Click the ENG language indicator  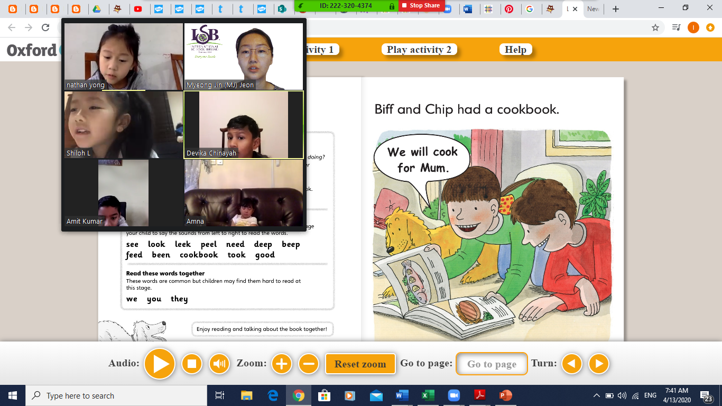click(x=650, y=395)
